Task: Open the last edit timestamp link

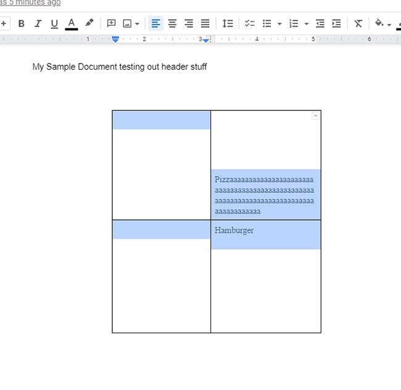Action: 30,2
